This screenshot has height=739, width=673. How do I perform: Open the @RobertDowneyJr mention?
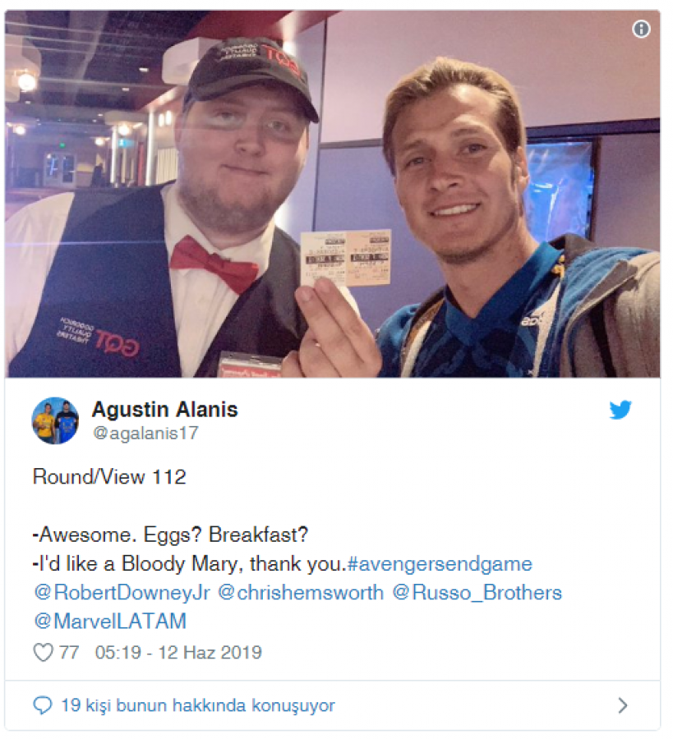click(122, 593)
